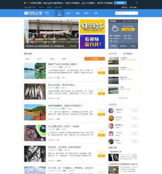Switch to the blue sidebar tab for fishing spots
This screenshot has width=162, height=174.
113,54
